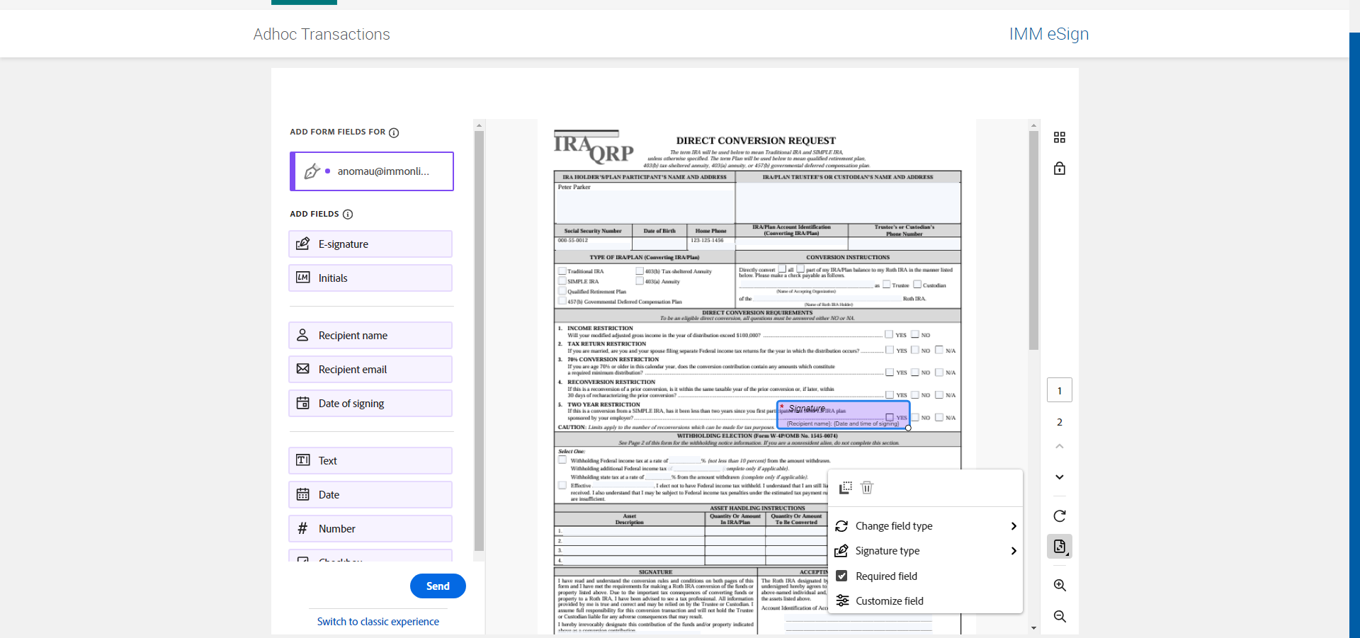
Task: Click the social security number 000-55-0012
Action: tap(572, 240)
